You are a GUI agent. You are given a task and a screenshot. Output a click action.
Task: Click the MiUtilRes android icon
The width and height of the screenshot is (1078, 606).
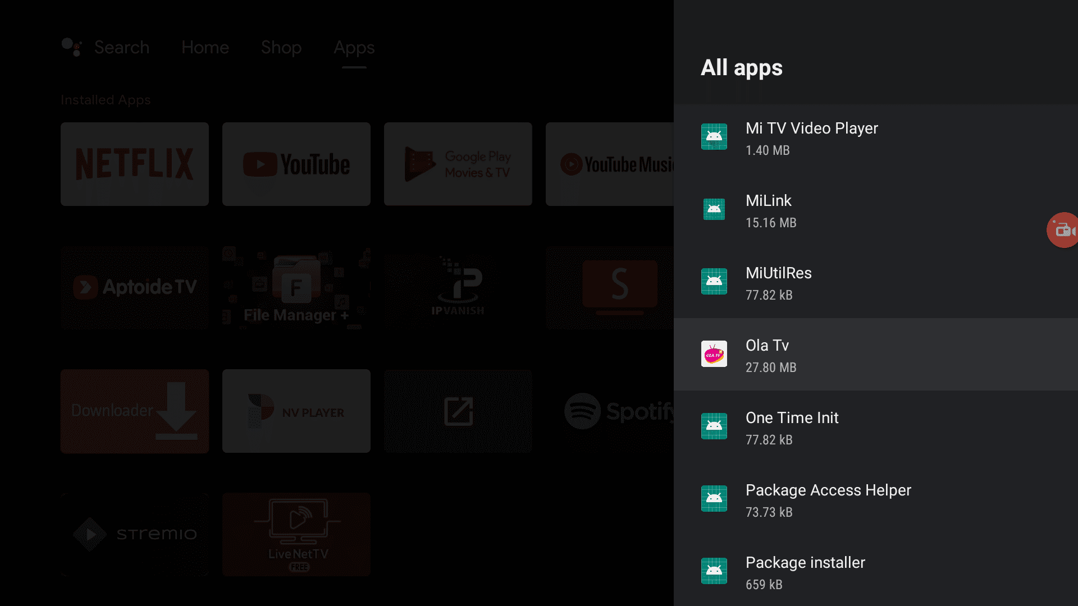[714, 281]
